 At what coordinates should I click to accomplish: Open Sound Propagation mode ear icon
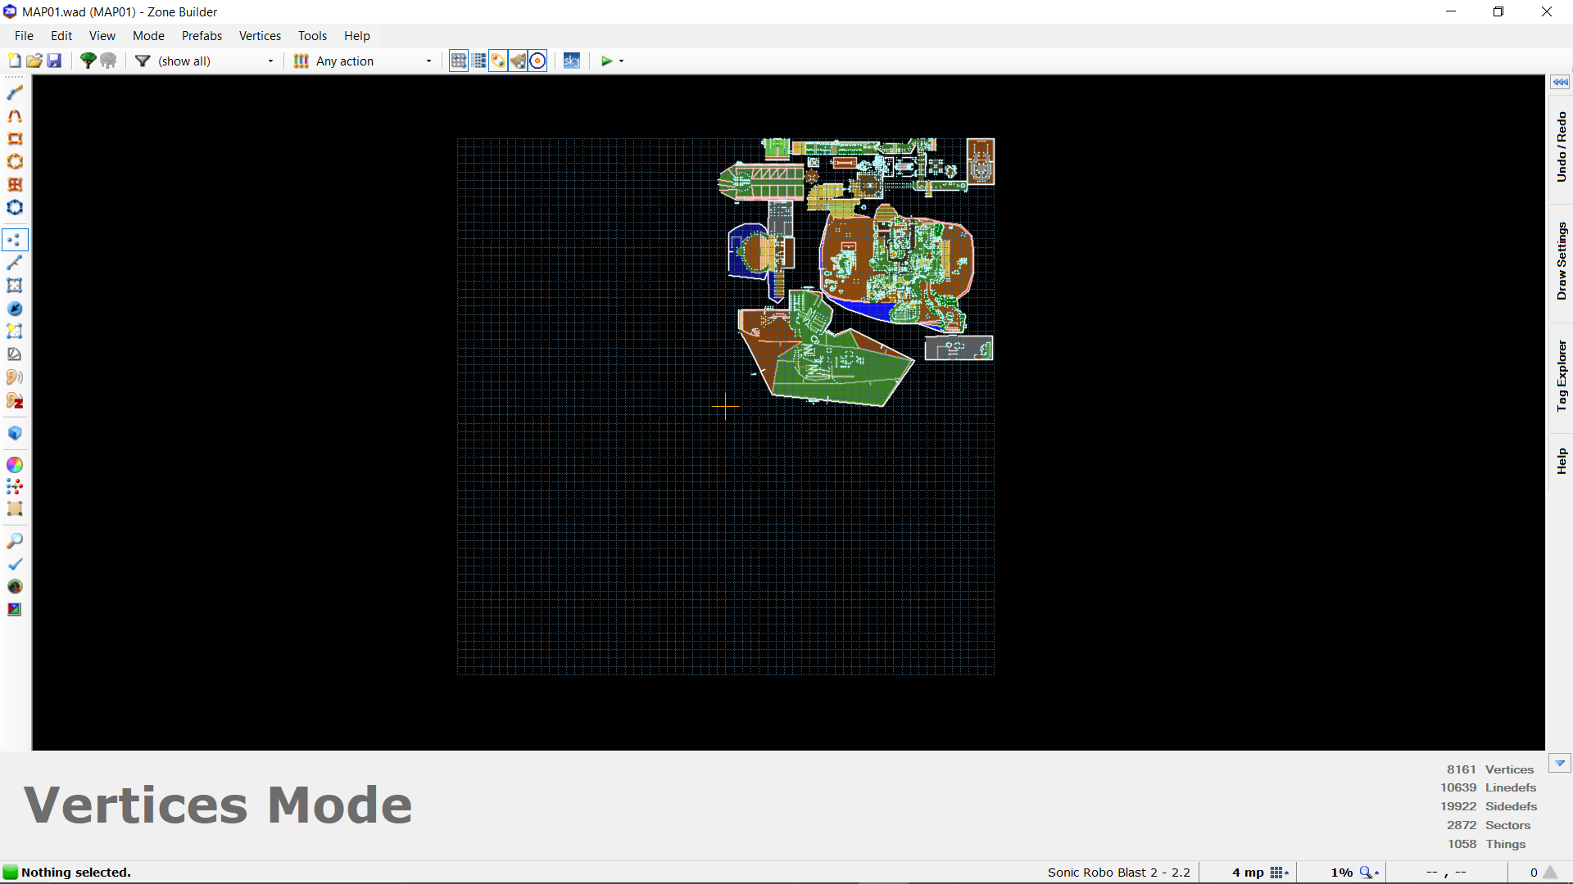click(x=15, y=377)
